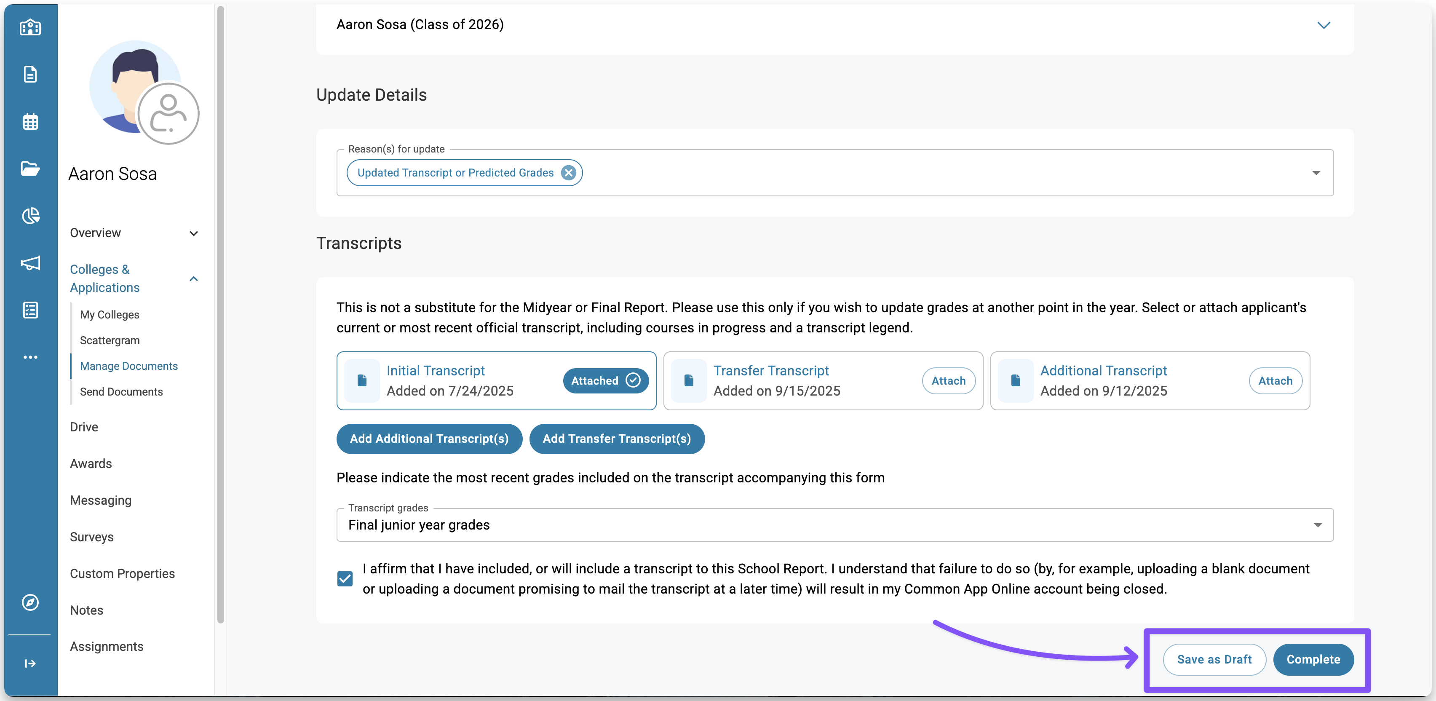
Task: Click the sidebar vertical scrollbar
Action: (x=221, y=312)
